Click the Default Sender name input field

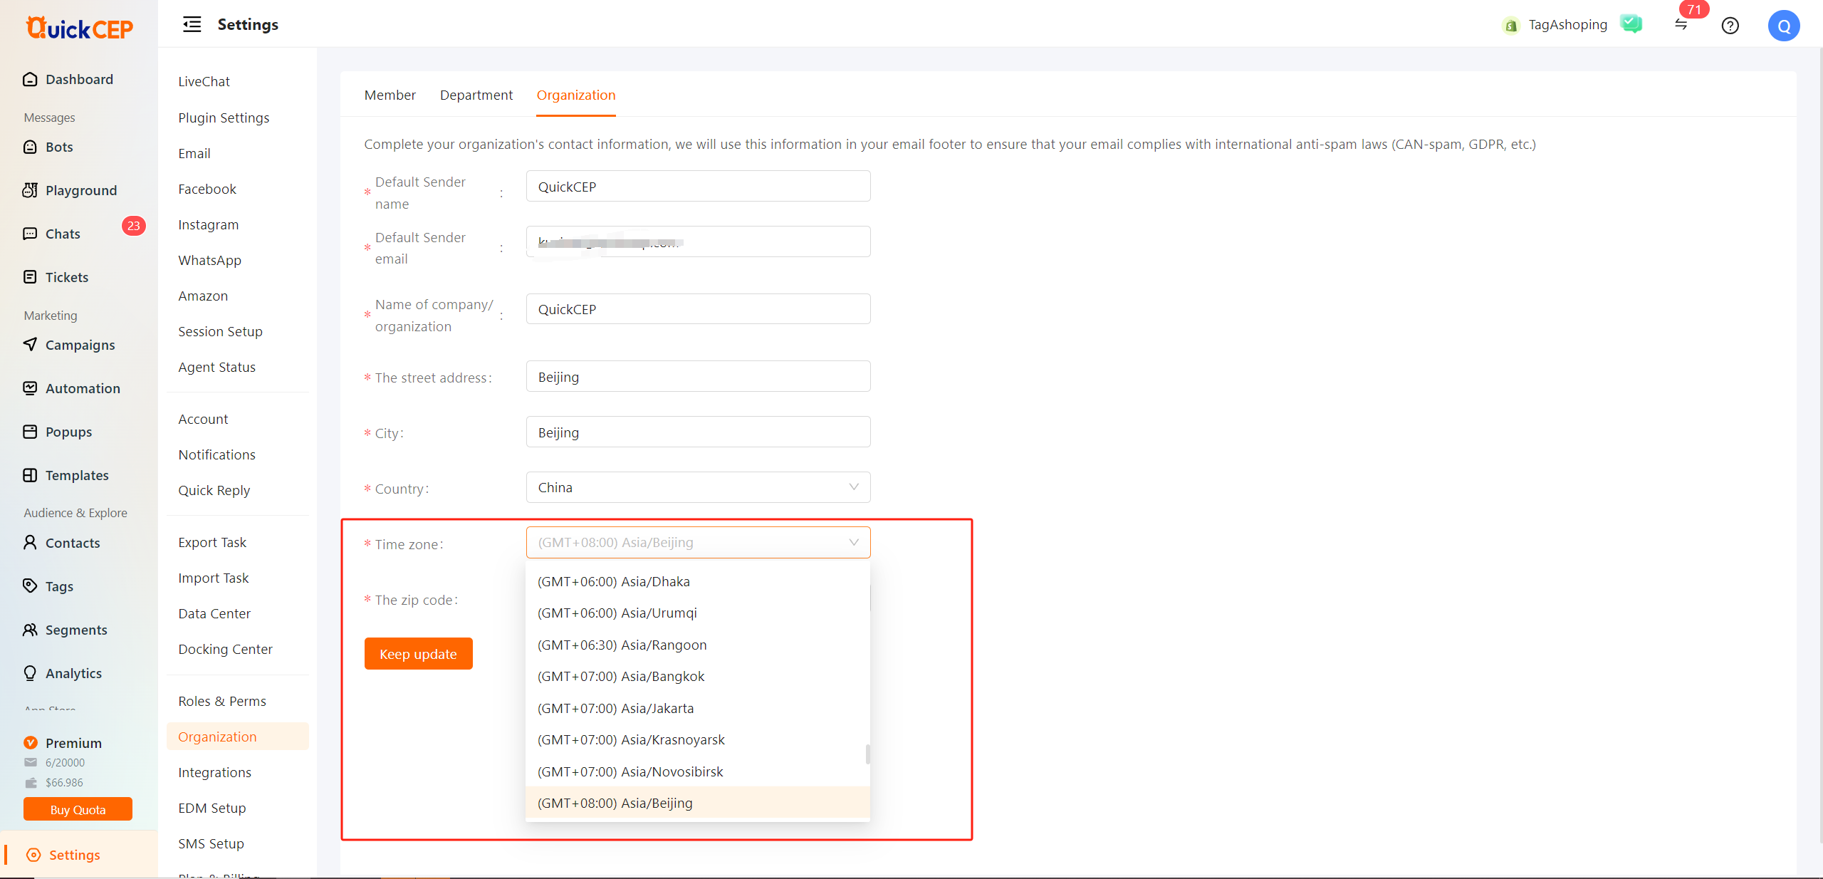(x=698, y=186)
